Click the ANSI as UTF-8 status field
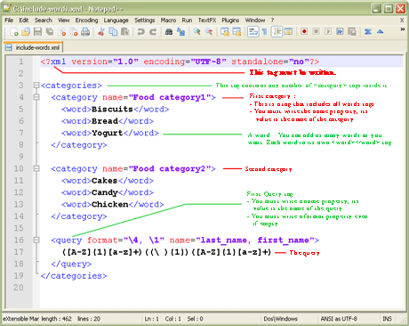This screenshot has width=409, height=326. [x=339, y=319]
